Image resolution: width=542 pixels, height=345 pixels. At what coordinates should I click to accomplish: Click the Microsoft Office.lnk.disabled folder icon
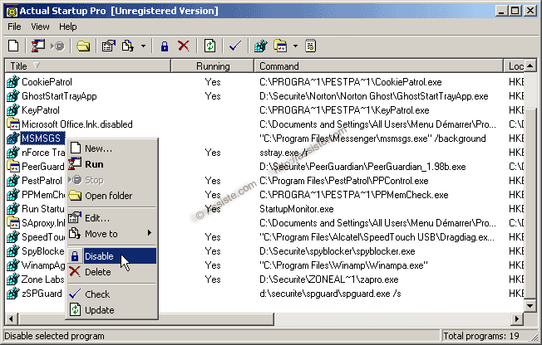click(x=12, y=124)
